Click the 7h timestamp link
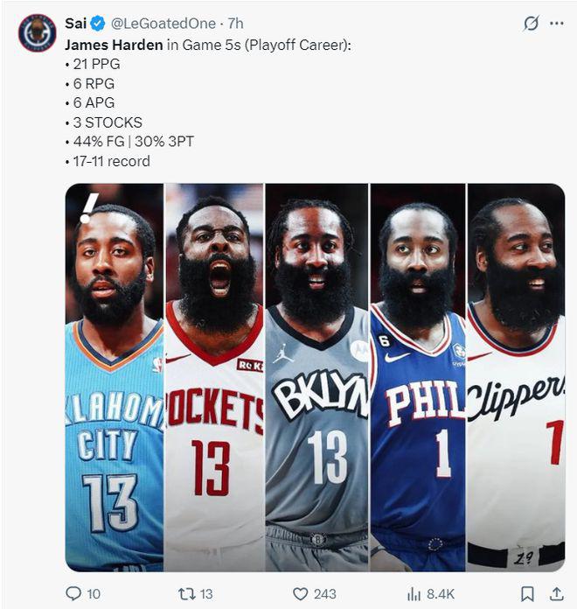 235,24
